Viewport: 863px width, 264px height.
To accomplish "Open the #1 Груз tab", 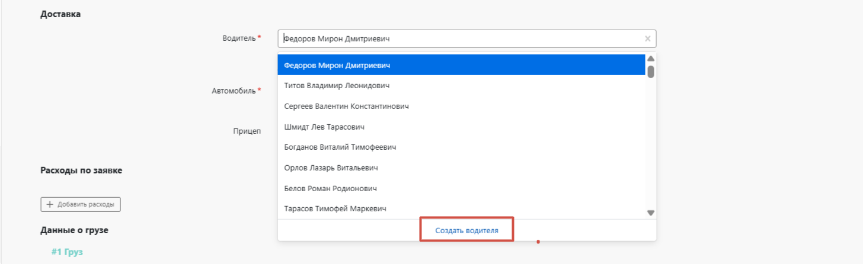I will 67,252.
